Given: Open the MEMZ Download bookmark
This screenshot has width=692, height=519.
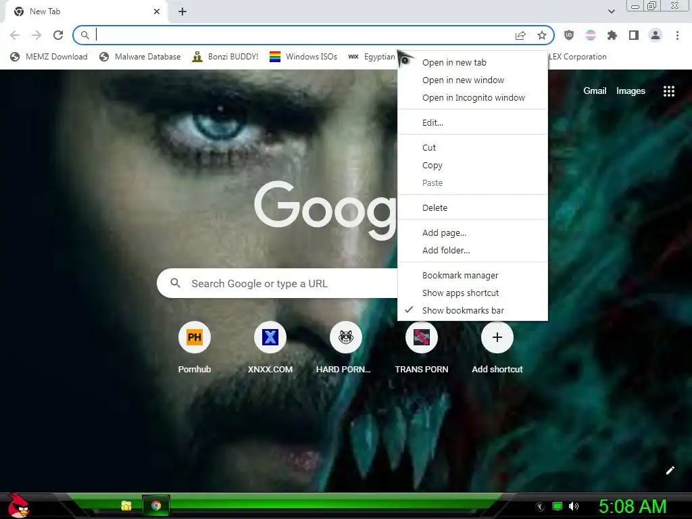Looking at the screenshot, I should tap(49, 57).
